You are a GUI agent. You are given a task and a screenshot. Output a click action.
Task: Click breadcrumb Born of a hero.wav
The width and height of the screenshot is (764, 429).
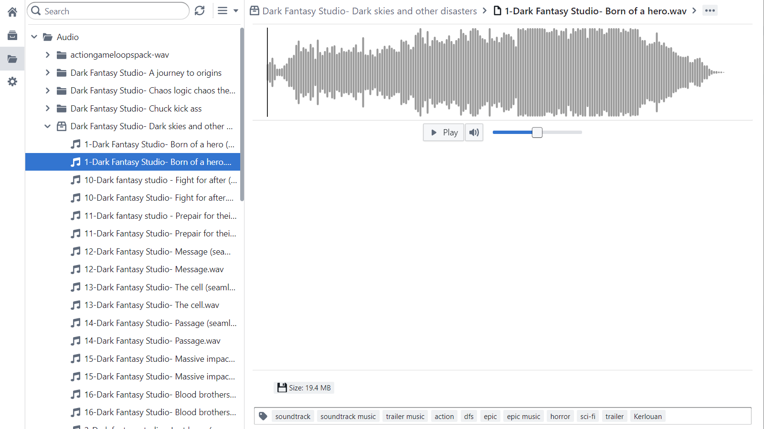point(596,11)
